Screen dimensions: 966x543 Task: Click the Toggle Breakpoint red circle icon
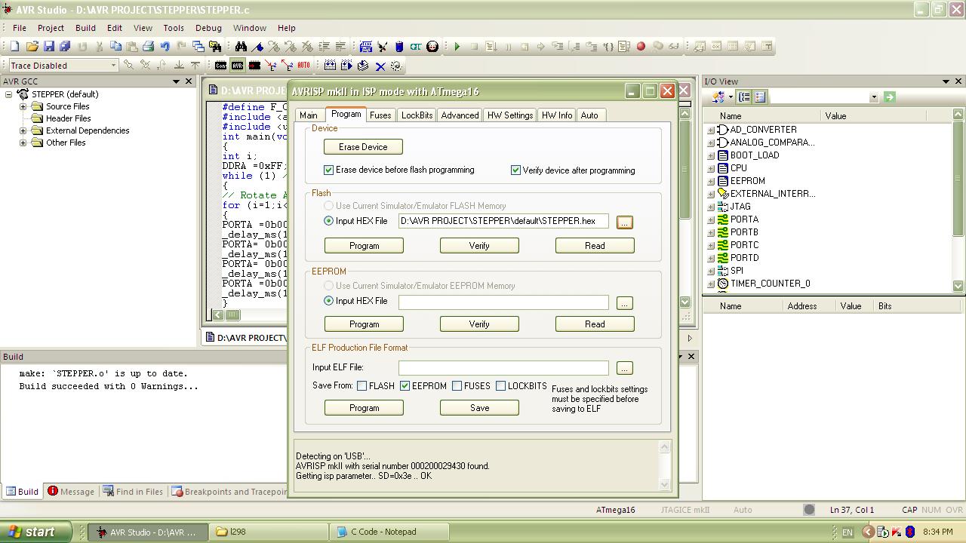point(641,46)
